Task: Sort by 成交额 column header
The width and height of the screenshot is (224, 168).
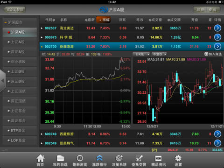Action: pos(174,20)
